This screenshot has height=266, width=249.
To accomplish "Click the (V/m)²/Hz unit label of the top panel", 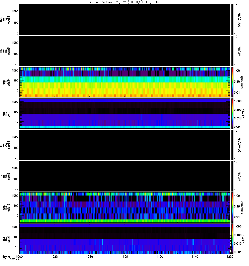I will (239, 20).
